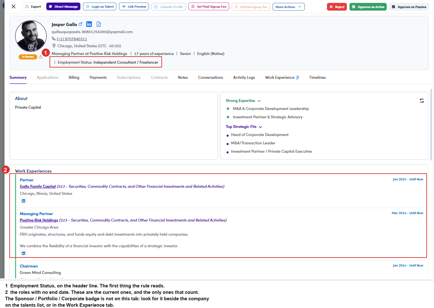The image size is (434, 308).
Task: Go to the Payments tab
Action: tap(98, 77)
